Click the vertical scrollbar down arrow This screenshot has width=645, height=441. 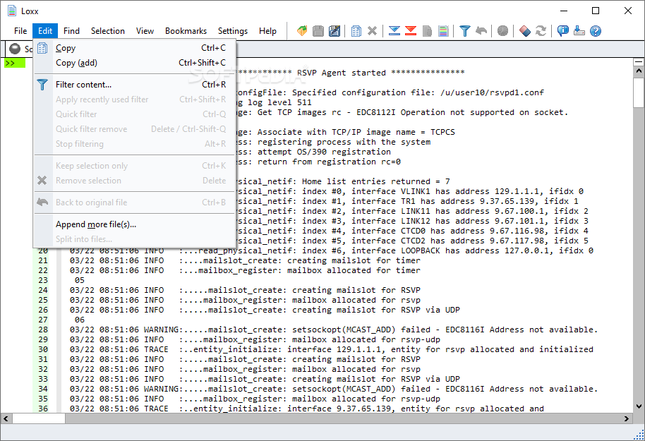point(639,406)
